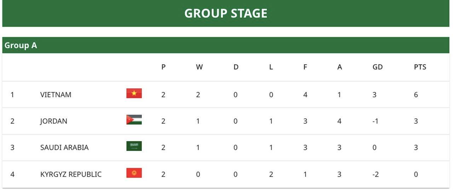This screenshot has width=467, height=193.
Task: Click the PTS column header
Action: 420,67
